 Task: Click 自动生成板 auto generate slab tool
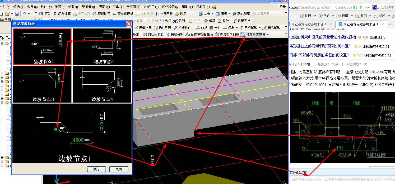[153, 34]
